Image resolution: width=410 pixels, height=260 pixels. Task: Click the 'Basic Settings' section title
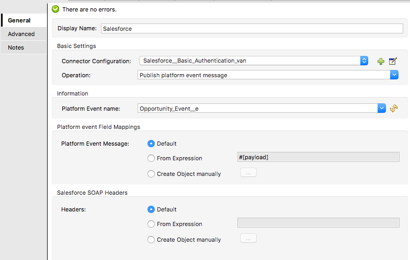point(76,46)
